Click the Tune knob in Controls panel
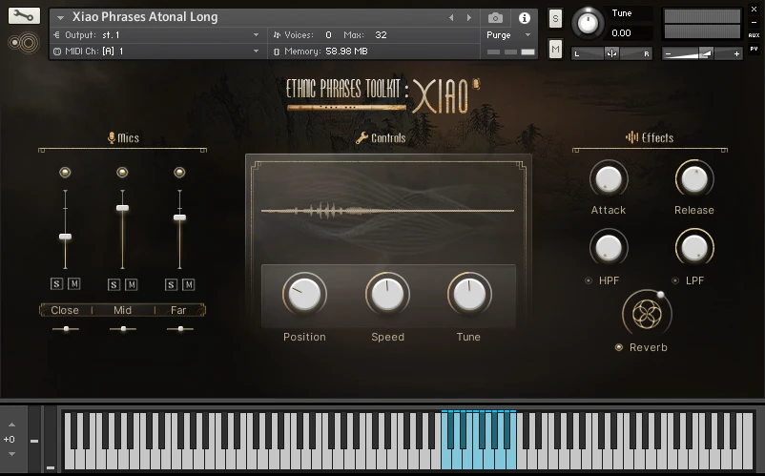The image size is (765, 476). (469, 294)
